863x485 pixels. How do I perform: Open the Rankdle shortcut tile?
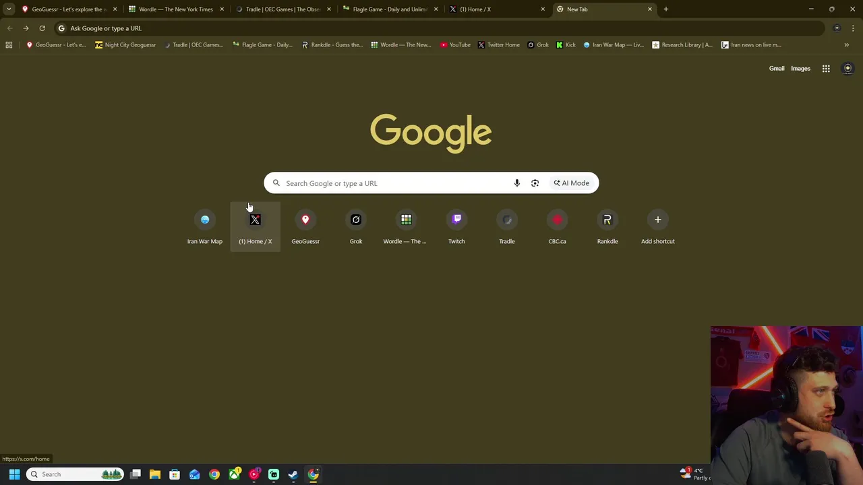[x=607, y=227]
